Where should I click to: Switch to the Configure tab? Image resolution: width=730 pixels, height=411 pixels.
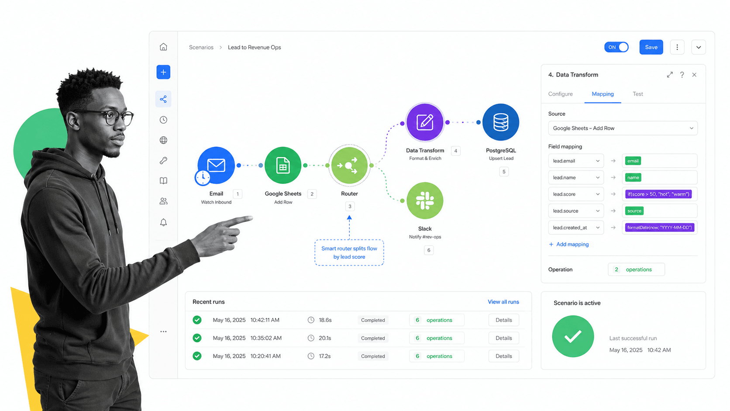pos(560,94)
